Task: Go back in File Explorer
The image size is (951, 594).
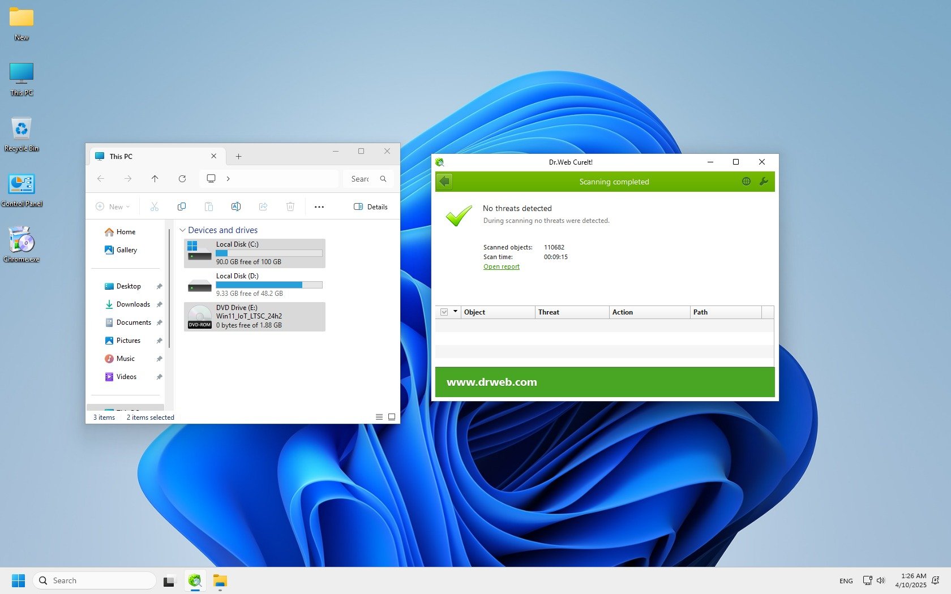Action: point(101,179)
